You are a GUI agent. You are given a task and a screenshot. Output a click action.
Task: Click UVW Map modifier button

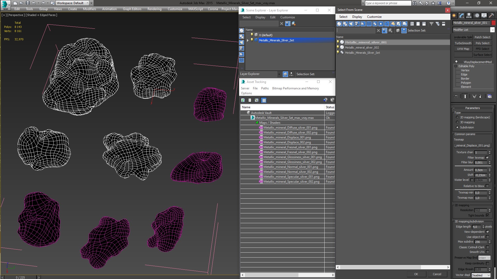pos(463,49)
